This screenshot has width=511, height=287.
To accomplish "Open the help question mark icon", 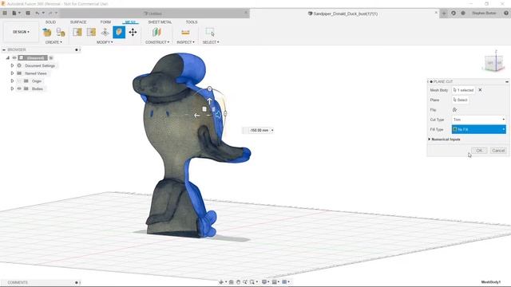I will (506, 14).
